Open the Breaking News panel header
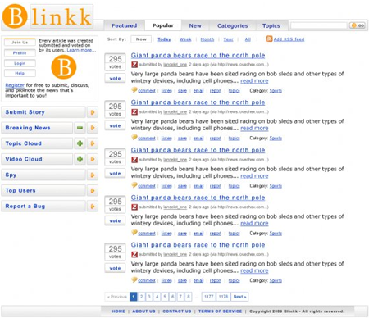Screen dimensions: 369x318 (37, 128)
